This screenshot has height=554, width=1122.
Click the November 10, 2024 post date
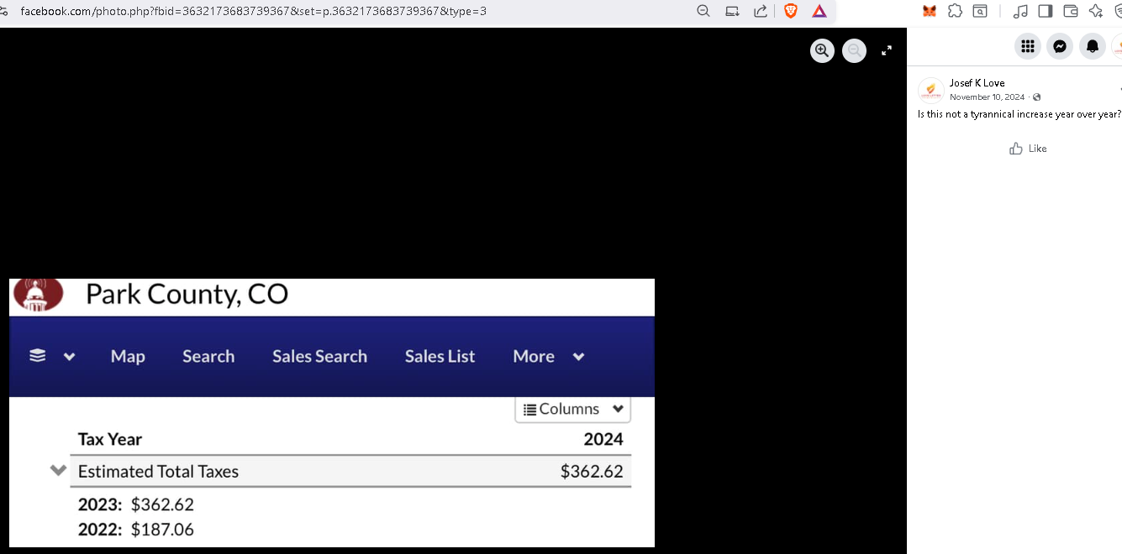click(987, 97)
